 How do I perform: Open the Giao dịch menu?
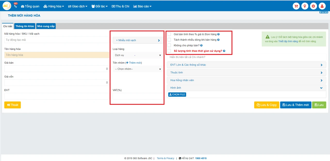point(78,6)
